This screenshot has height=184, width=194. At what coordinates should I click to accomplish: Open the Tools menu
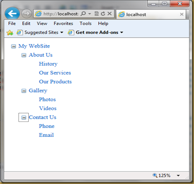(85, 23)
